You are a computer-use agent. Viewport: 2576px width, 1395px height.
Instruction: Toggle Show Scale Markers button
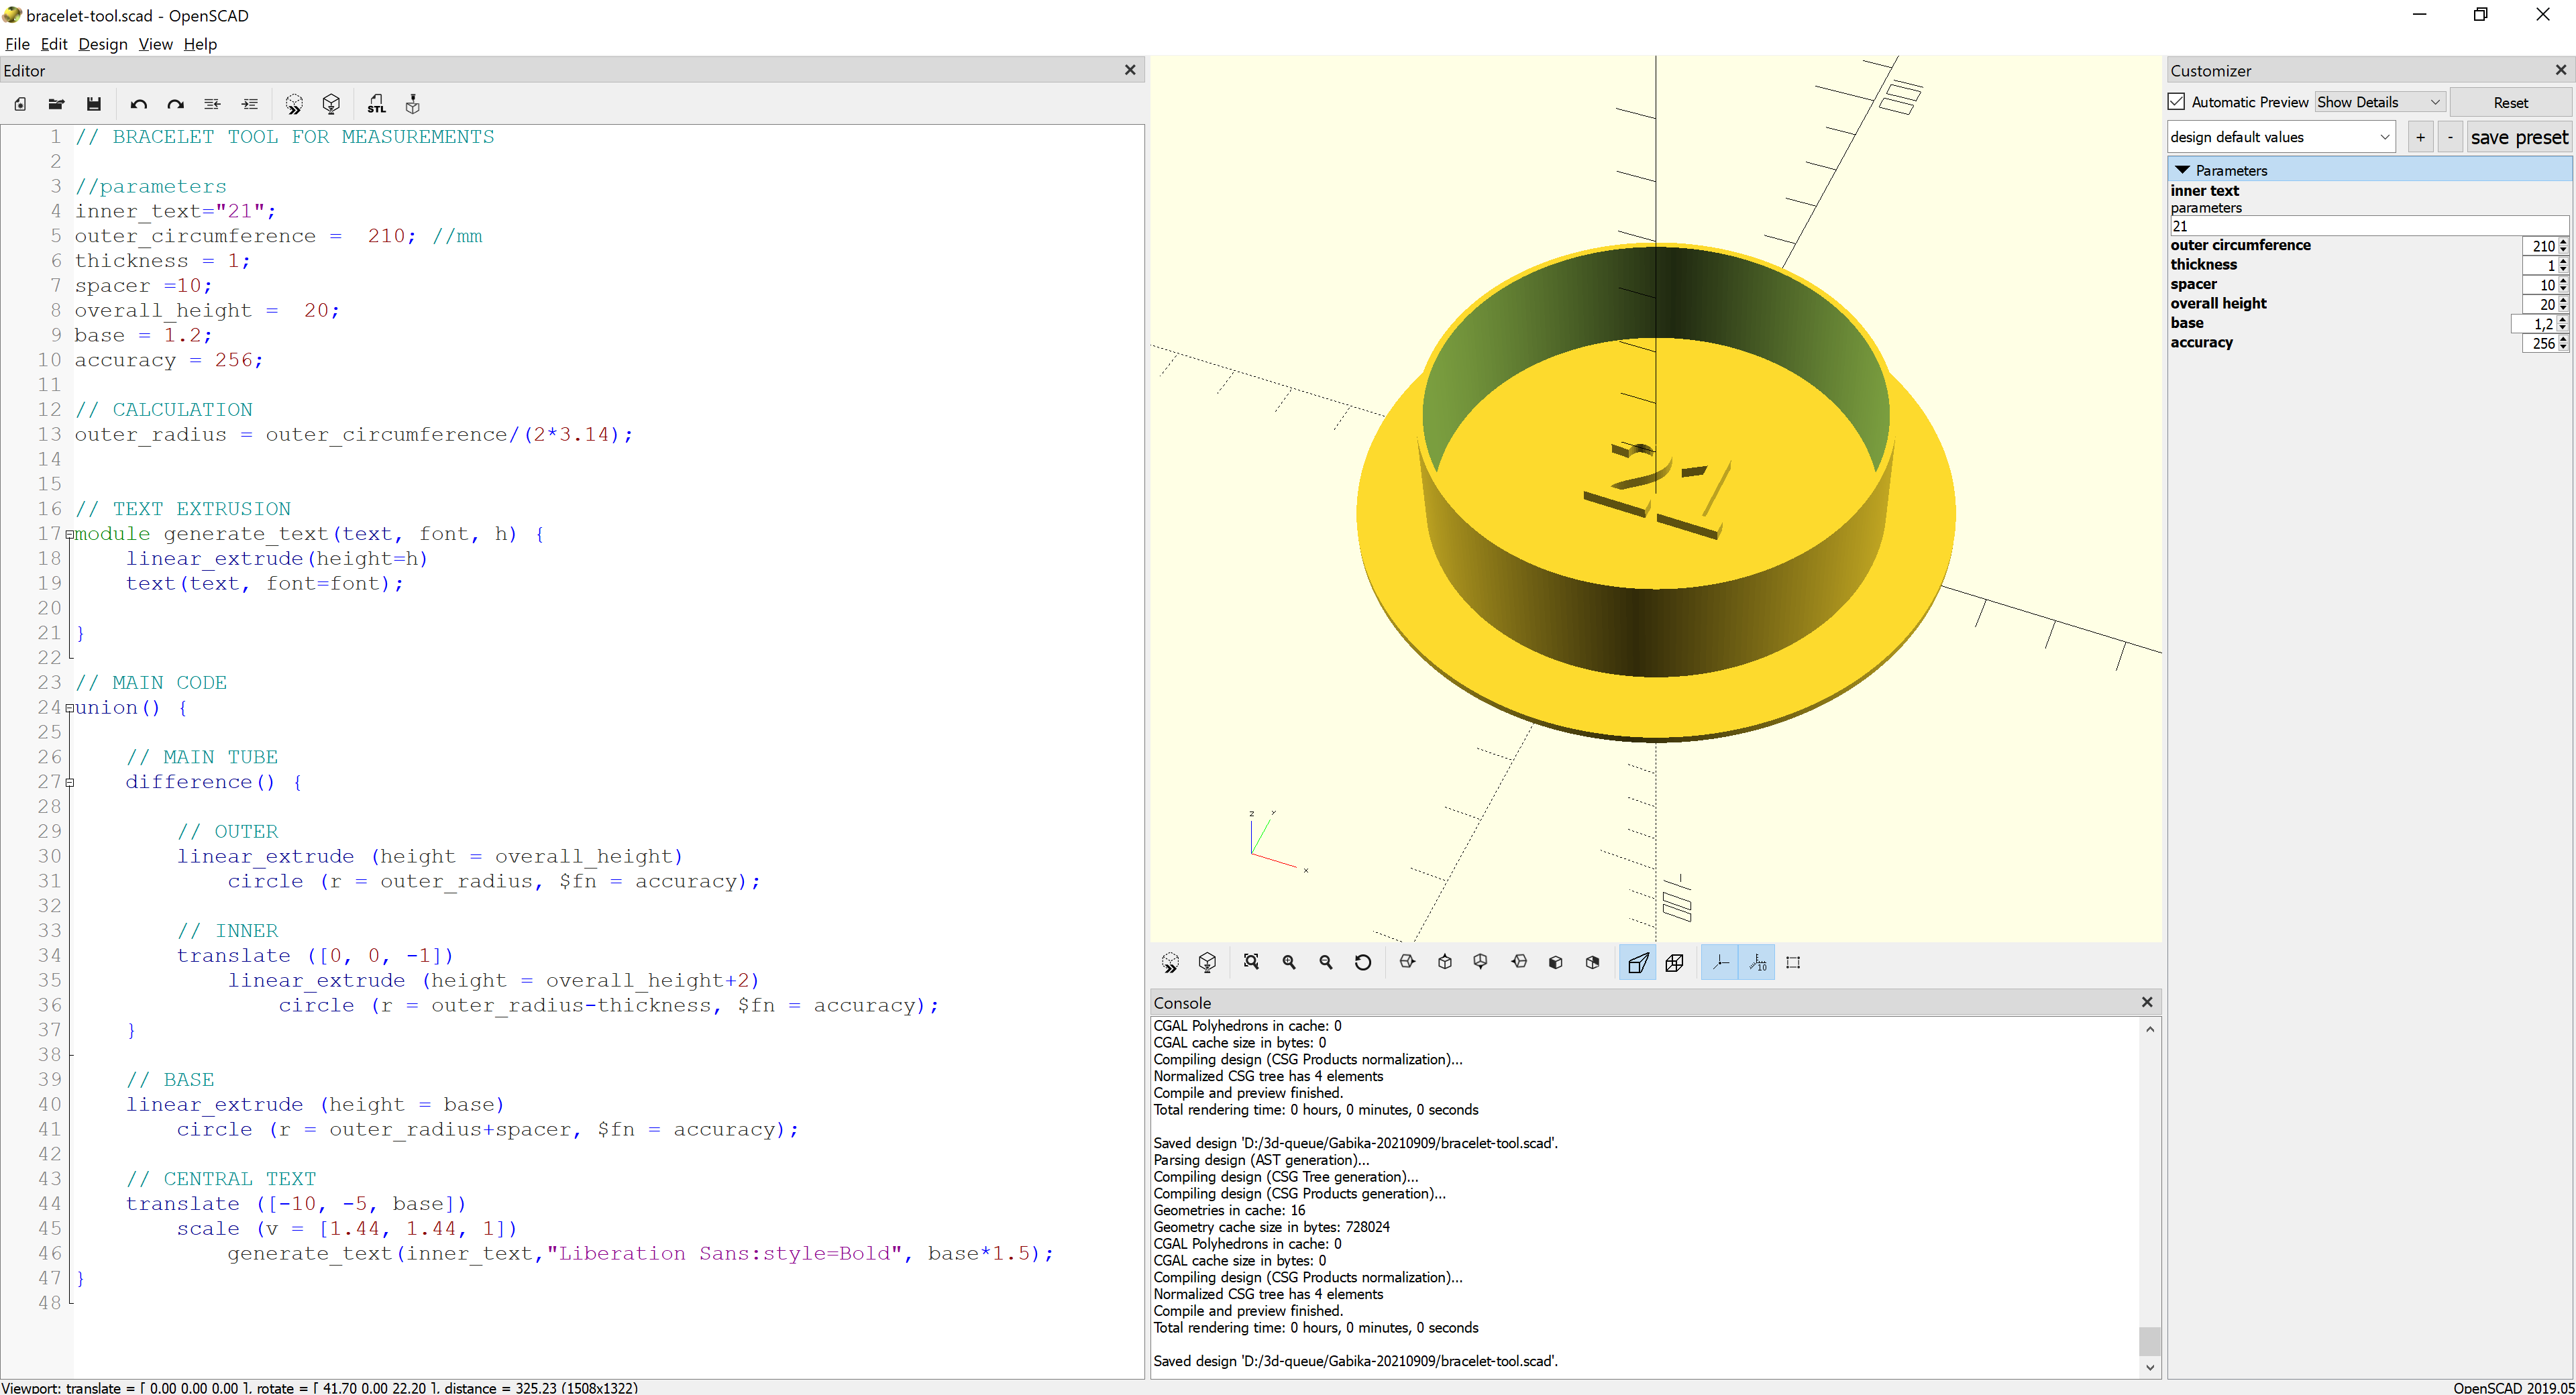pyautogui.click(x=1757, y=963)
